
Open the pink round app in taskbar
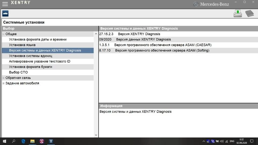(x=42, y=141)
